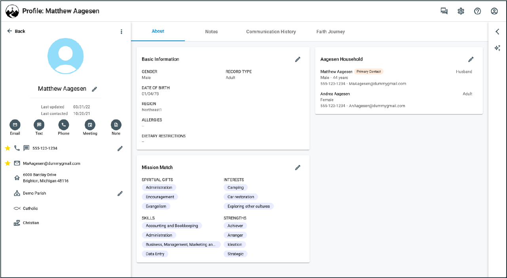The width and height of the screenshot is (507, 278).
Task: Edit the Mission Match section
Action: [298, 168]
